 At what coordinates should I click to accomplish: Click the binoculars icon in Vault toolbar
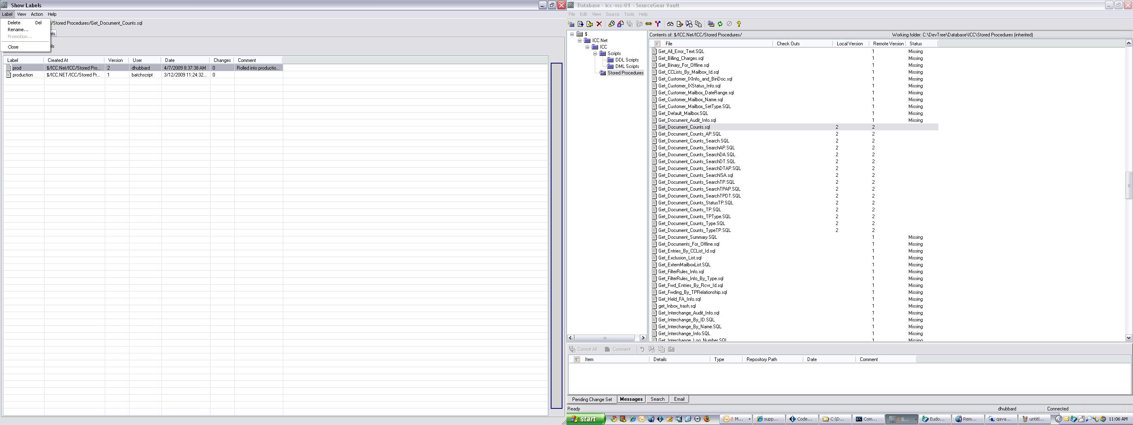coord(670,24)
